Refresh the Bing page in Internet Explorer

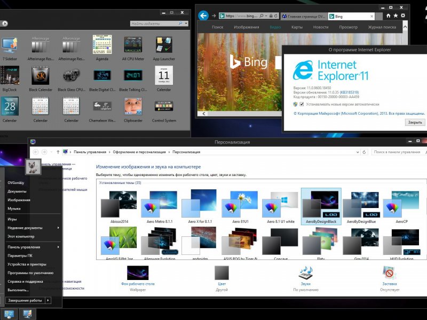pyautogui.click(x=275, y=16)
